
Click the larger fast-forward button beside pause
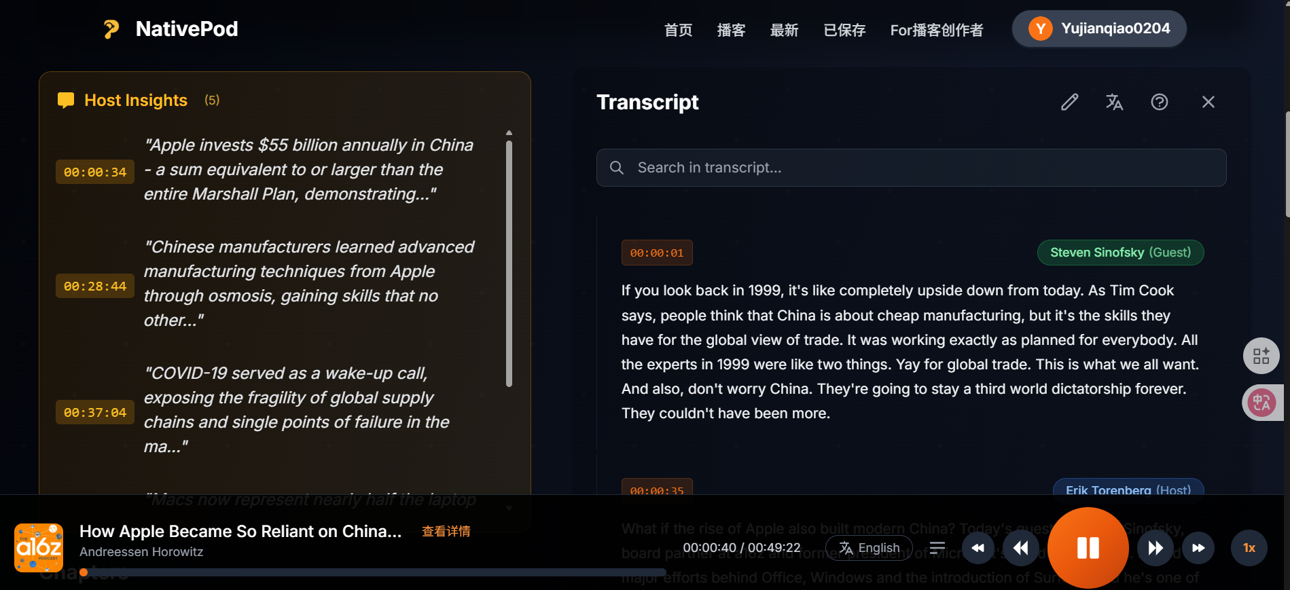point(1155,548)
